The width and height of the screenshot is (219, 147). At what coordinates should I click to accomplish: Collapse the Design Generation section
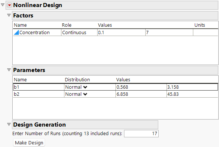[x=9, y=124]
